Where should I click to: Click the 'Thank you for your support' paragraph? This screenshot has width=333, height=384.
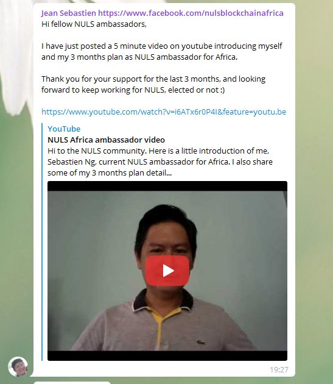[x=153, y=84]
